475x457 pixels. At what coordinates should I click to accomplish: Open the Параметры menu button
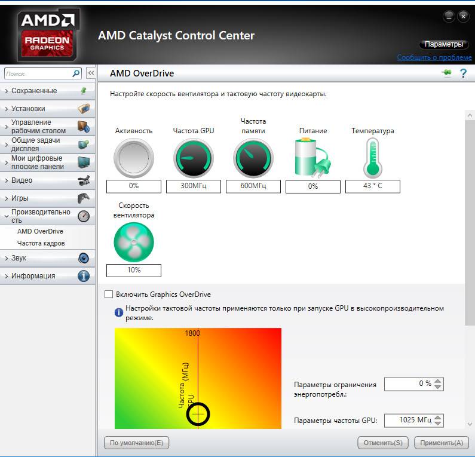pos(444,44)
